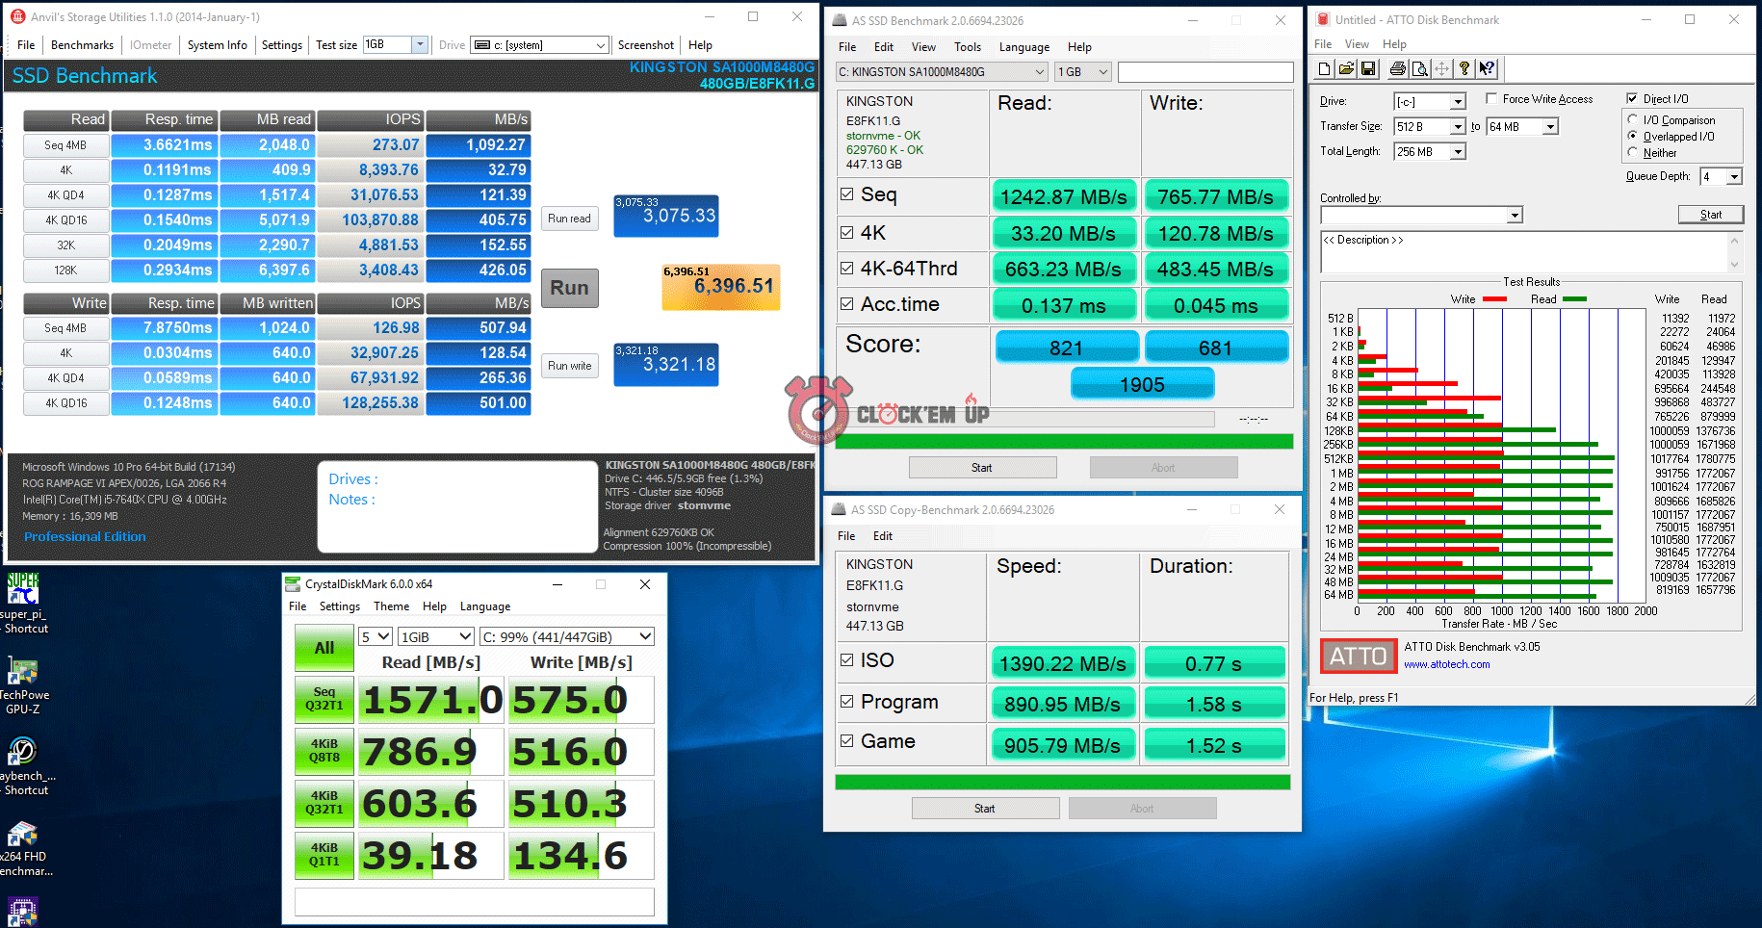Open the www.attotech.com link

1446,664
